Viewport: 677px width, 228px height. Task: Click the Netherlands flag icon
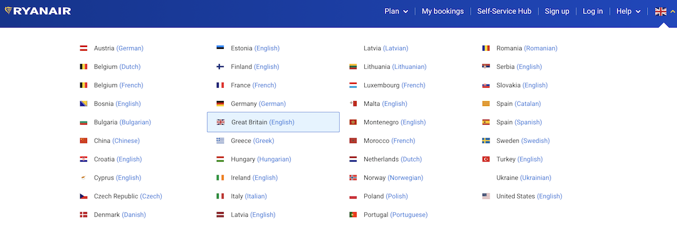coord(353,159)
